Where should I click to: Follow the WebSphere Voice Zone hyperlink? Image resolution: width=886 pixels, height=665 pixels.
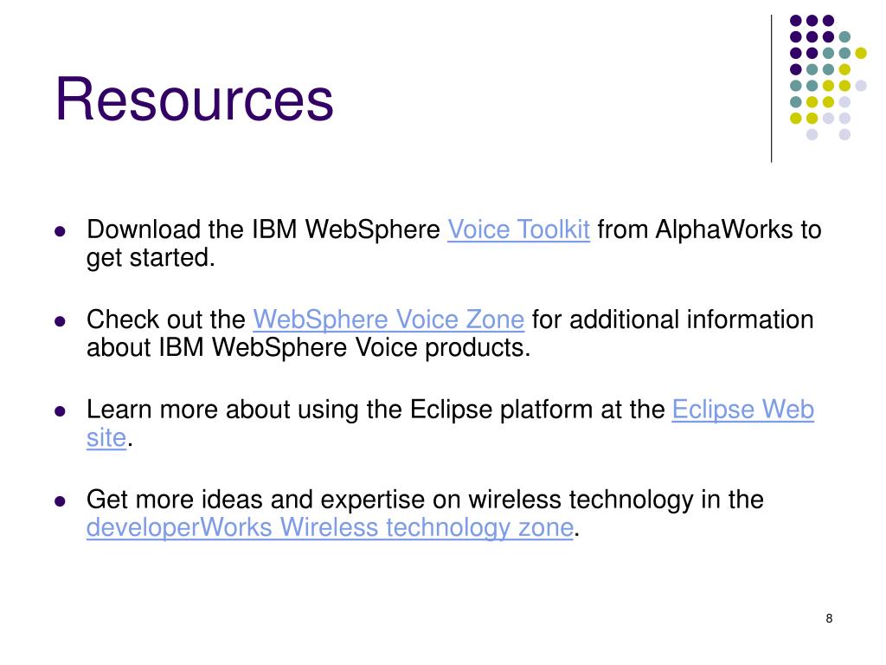point(388,320)
